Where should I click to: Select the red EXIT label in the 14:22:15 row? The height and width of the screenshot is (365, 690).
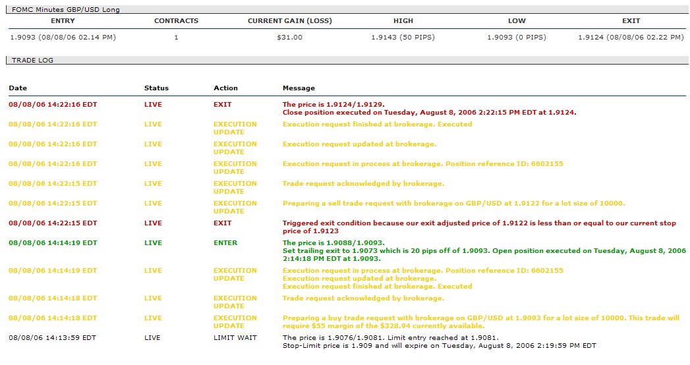pos(222,223)
